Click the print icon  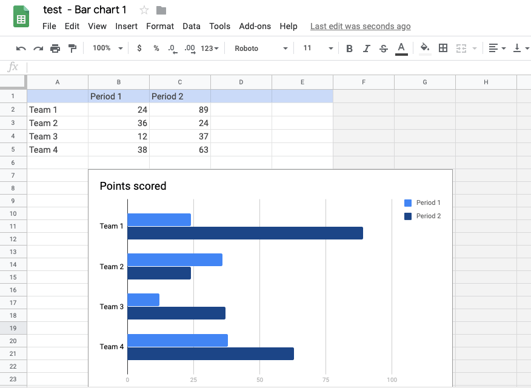click(x=55, y=48)
